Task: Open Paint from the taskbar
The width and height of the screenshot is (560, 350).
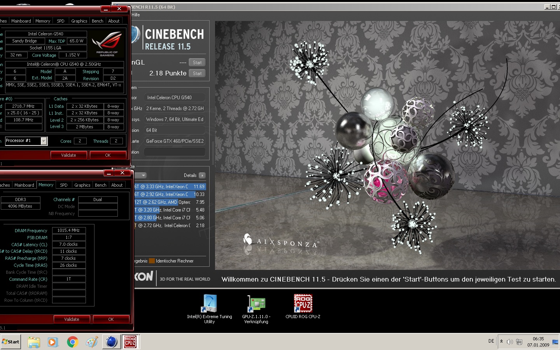Action: point(92,342)
